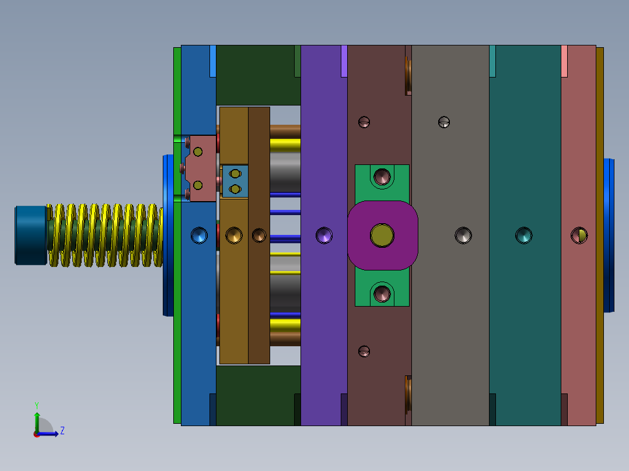The image size is (629, 471).
Task: Pick the upper dark green block
Action: point(258,75)
